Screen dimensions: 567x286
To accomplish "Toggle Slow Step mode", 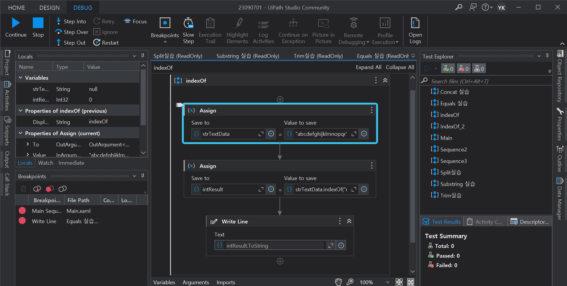I will click(x=188, y=31).
